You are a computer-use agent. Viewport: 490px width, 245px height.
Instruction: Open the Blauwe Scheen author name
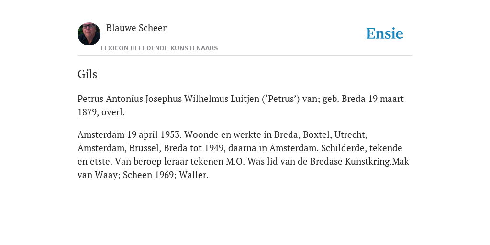[137, 28]
